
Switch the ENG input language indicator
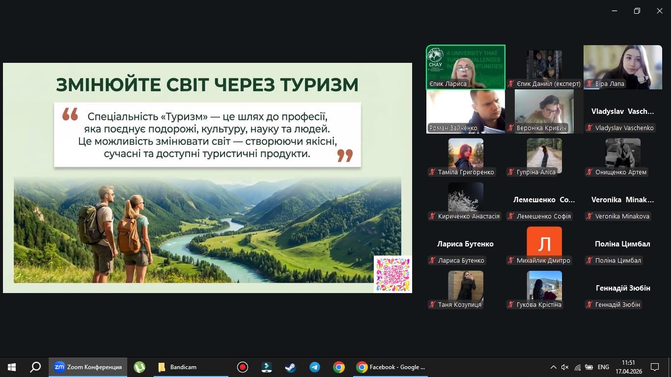pyautogui.click(x=603, y=367)
